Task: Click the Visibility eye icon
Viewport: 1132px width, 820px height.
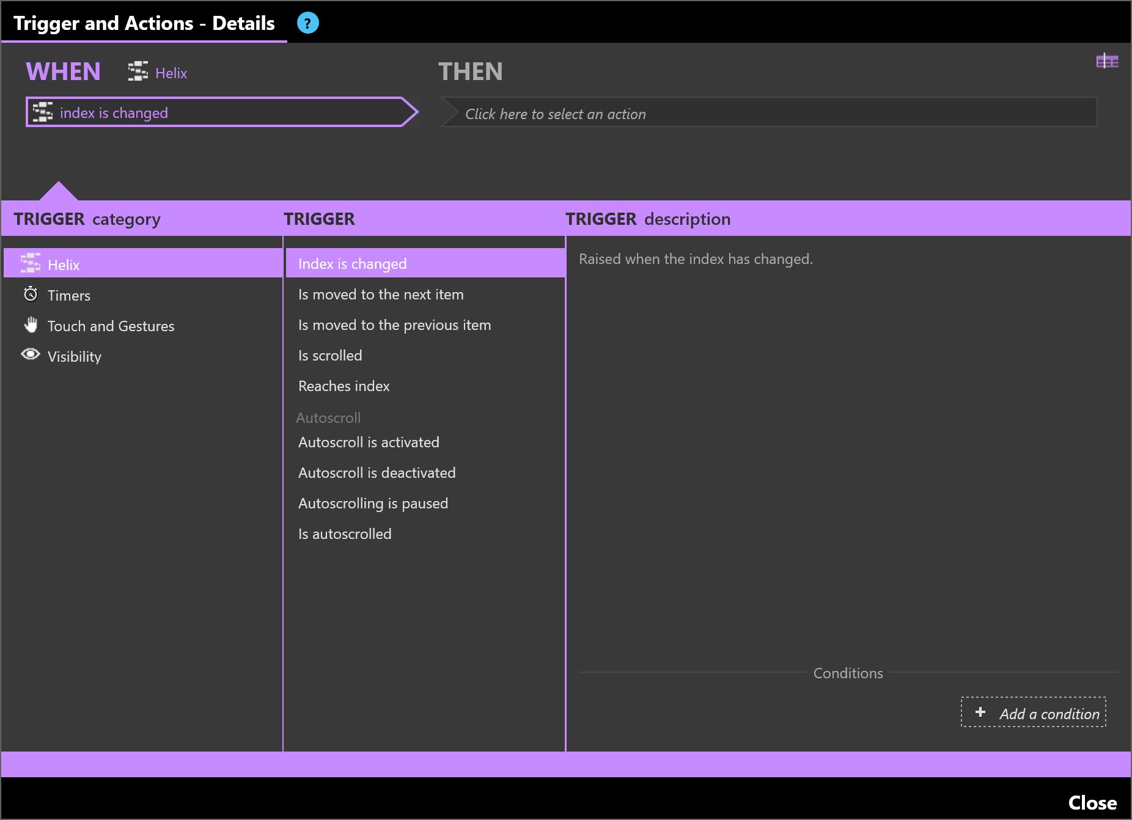Action: coord(31,354)
